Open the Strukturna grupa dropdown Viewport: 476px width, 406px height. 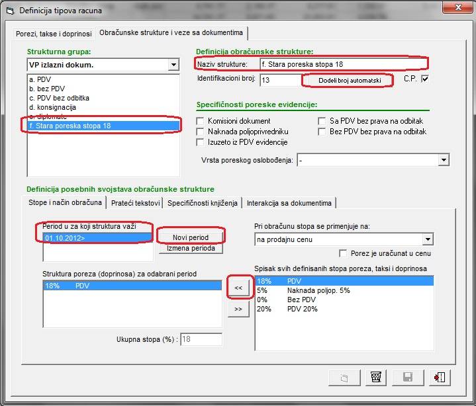[173, 65]
